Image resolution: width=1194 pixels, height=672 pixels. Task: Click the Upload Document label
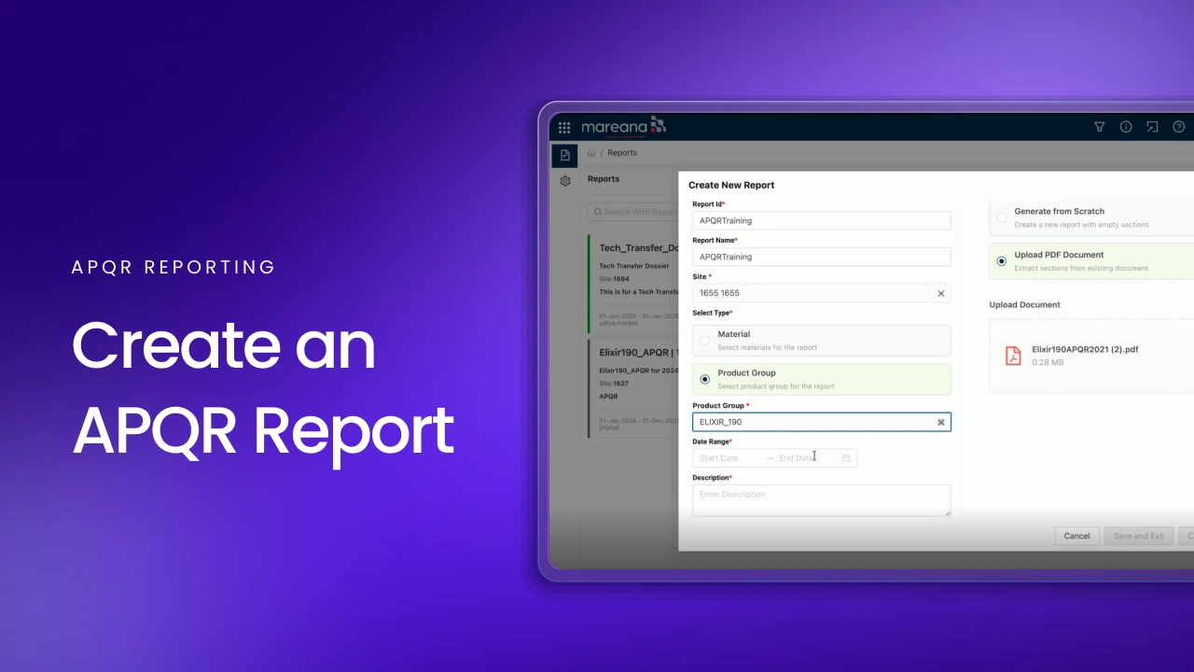pyautogui.click(x=1024, y=304)
